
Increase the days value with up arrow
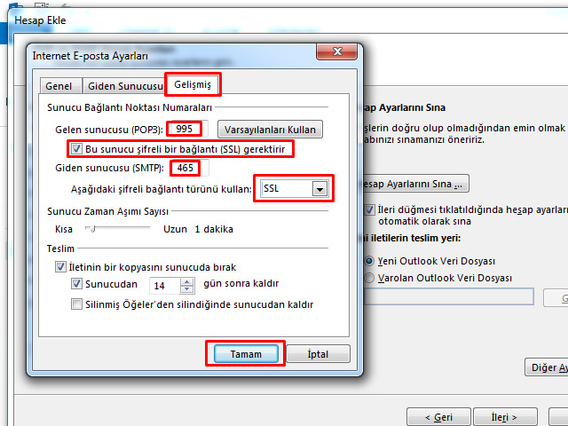click(x=186, y=281)
